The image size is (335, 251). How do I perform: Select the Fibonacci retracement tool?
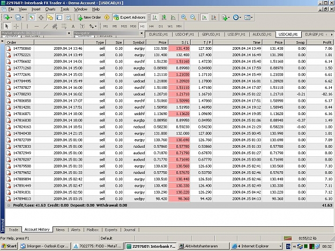coord(64,26)
